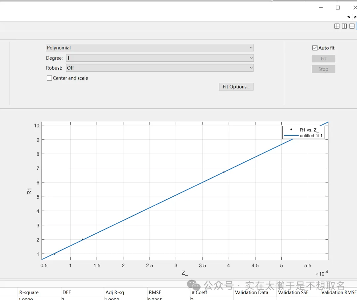Click the top/bottom tile layout icon

352,26
